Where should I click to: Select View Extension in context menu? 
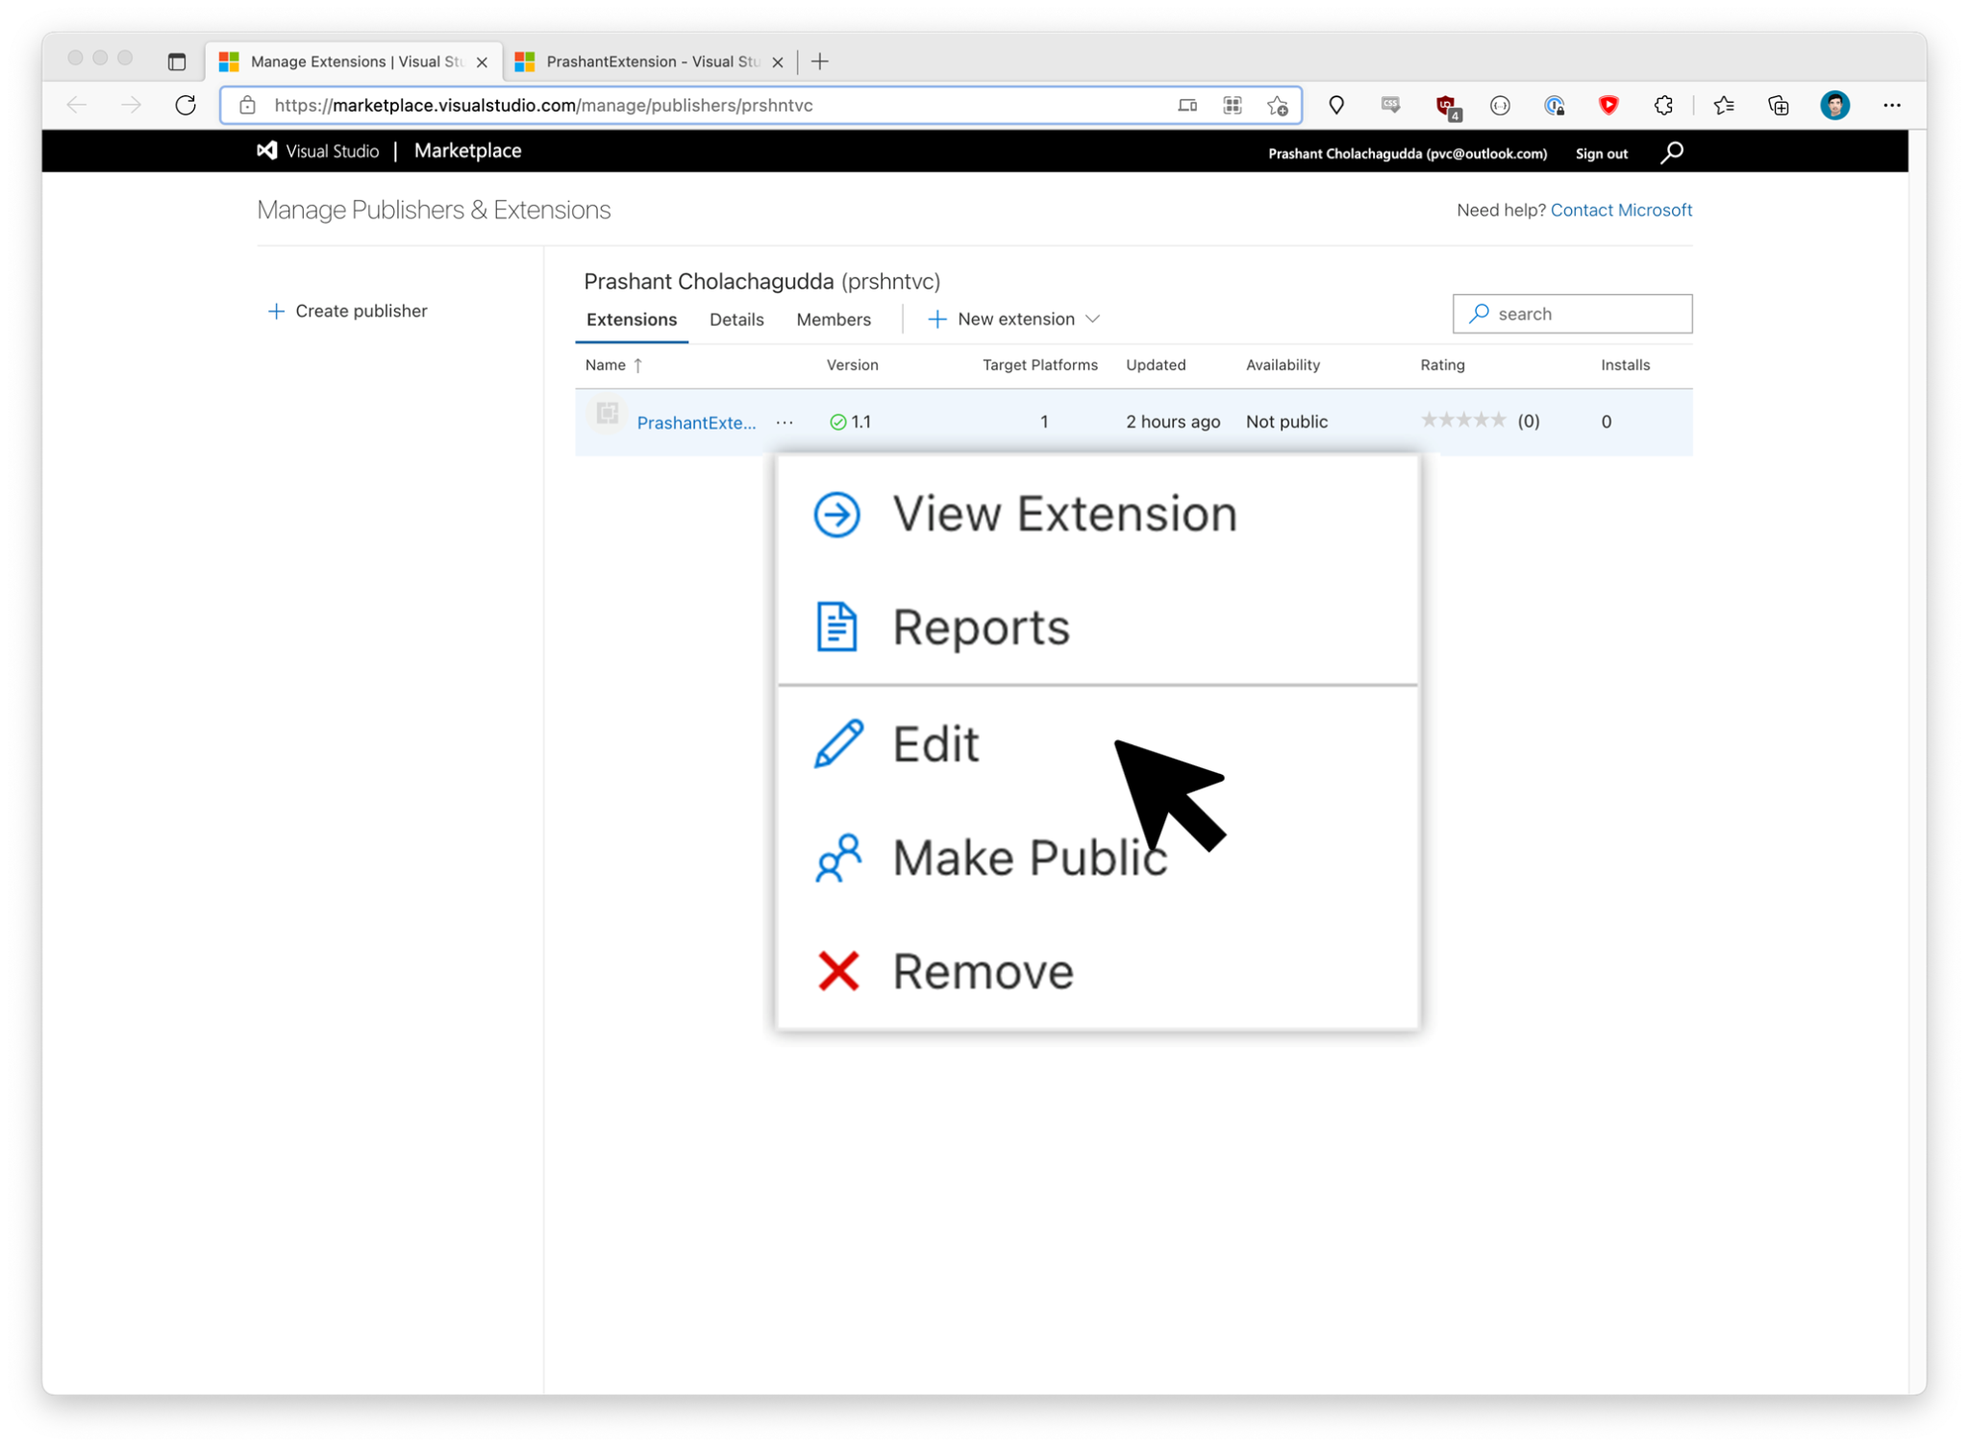(1064, 513)
